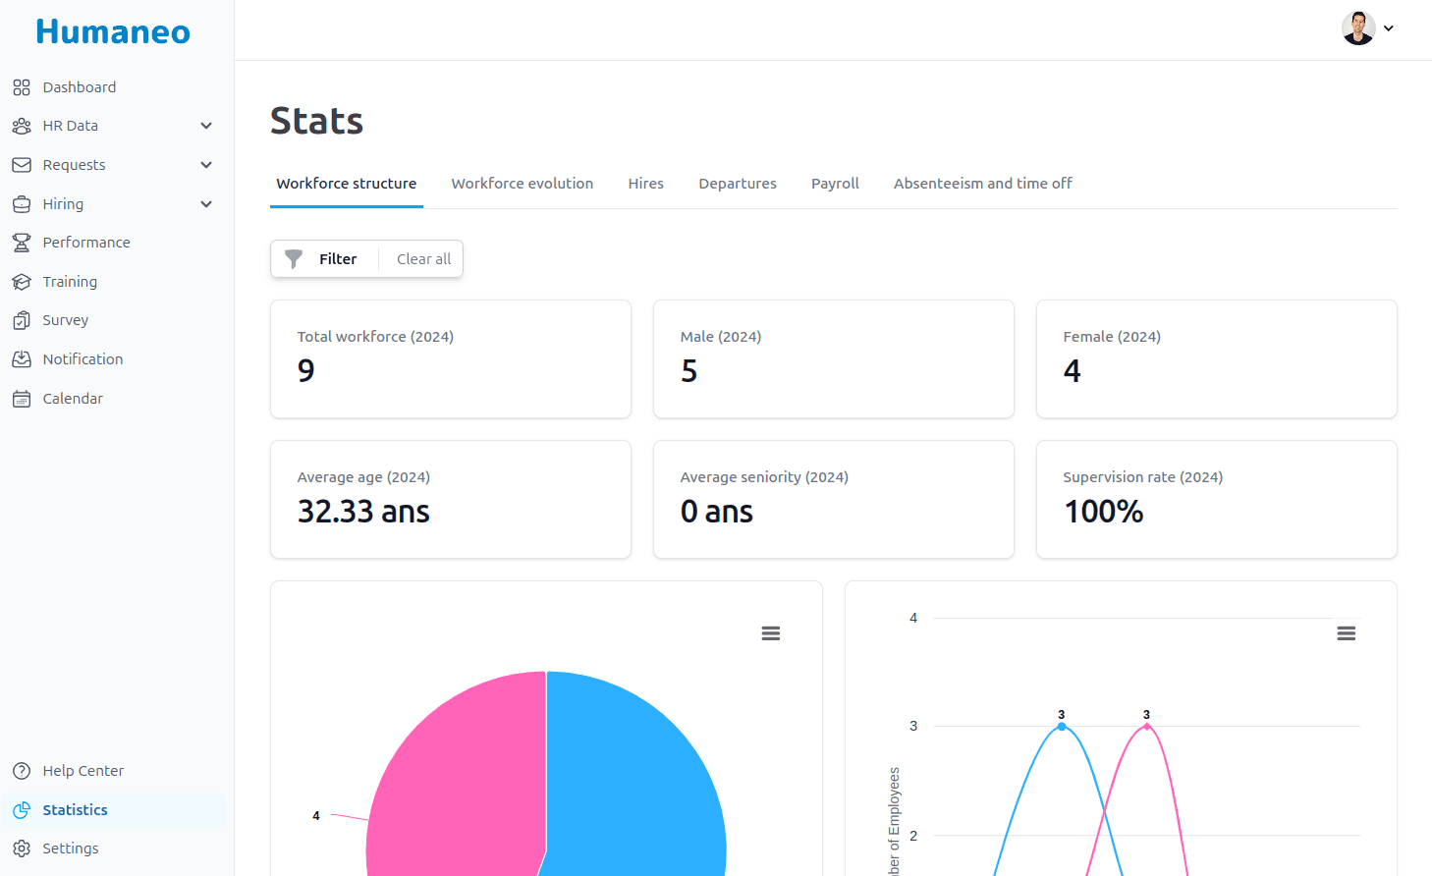Screen dimensions: 1432x876
Task: Click the Calendar icon in sidebar
Action: [22, 399]
